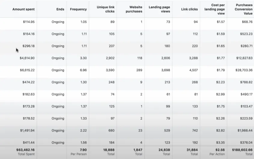The height and width of the screenshot is (159, 254).
Task: Click Frequency column header
Action: point(78,9)
